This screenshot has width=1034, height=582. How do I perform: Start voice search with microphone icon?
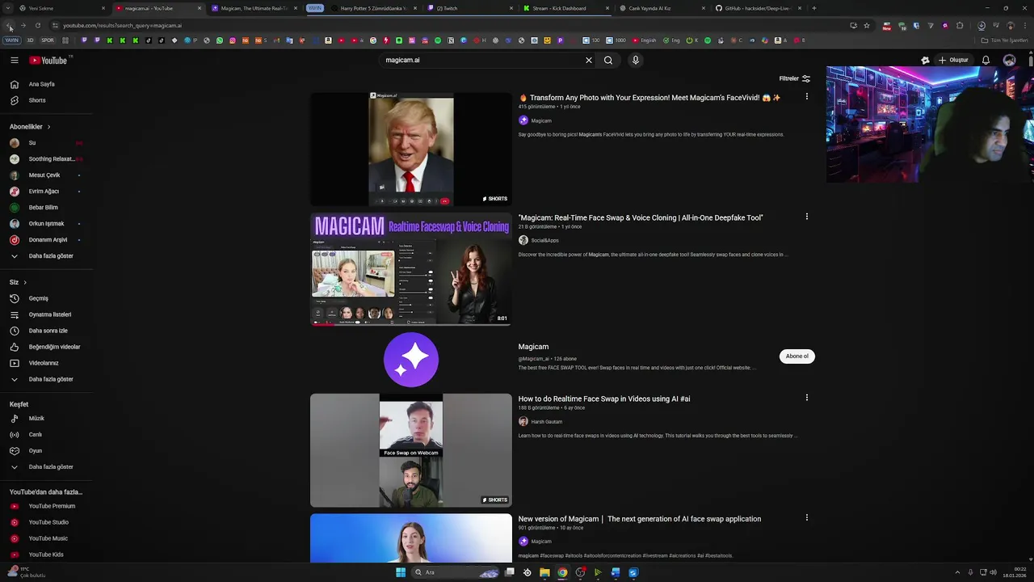(636, 60)
